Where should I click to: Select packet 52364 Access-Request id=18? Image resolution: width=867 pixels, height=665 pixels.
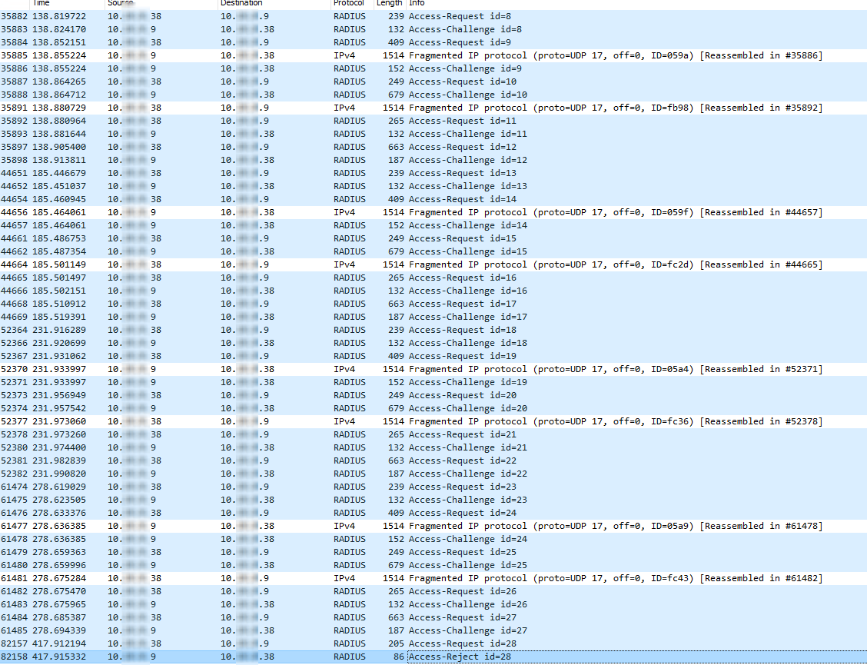(307, 330)
